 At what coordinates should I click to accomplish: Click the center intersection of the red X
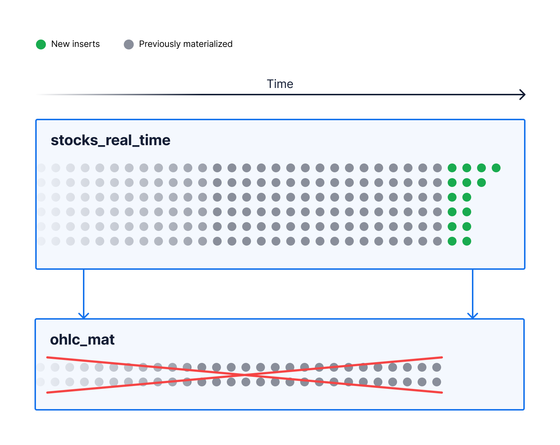[x=244, y=375]
